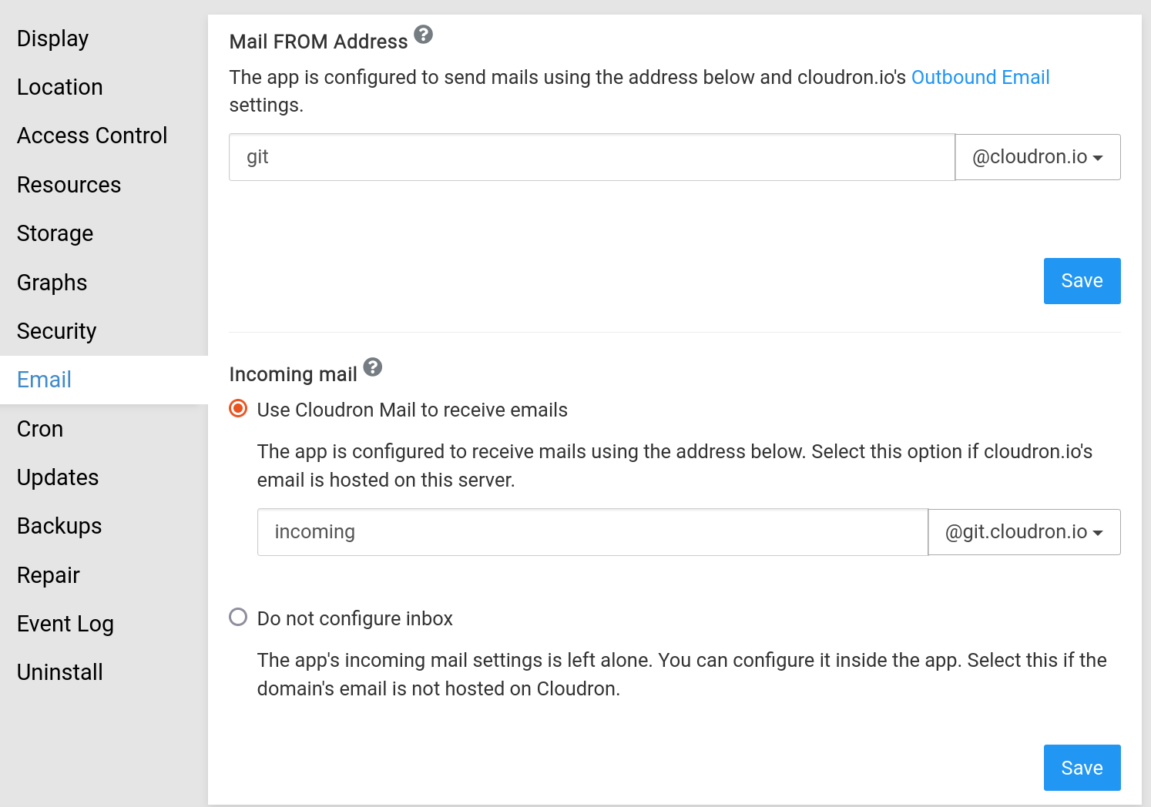The height and width of the screenshot is (807, 1151).
Task: Follow the Outbound Email link
Action: click(x=980, y=77)
